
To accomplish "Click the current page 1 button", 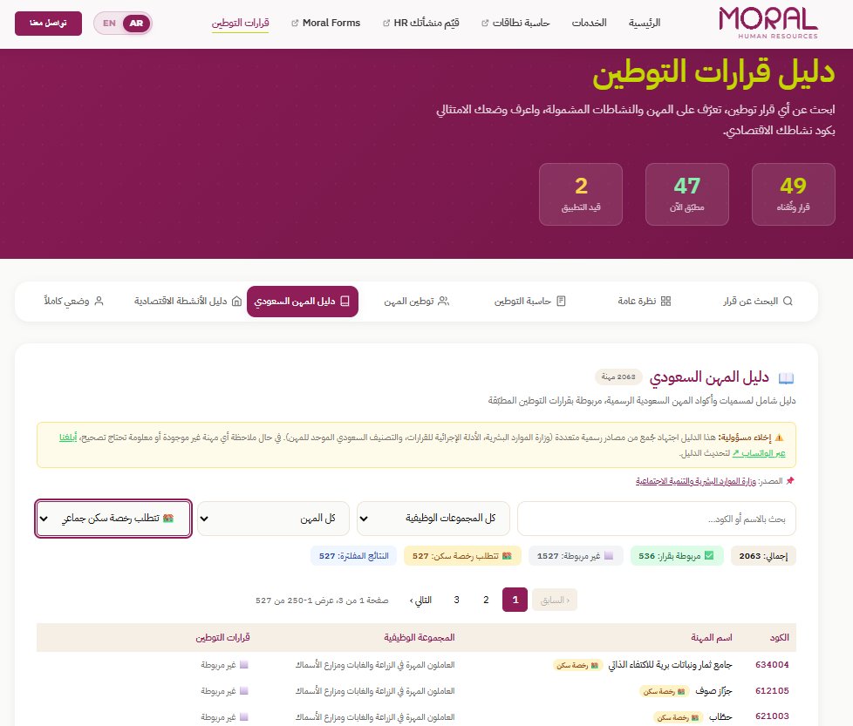I will [x=515, y=600].
